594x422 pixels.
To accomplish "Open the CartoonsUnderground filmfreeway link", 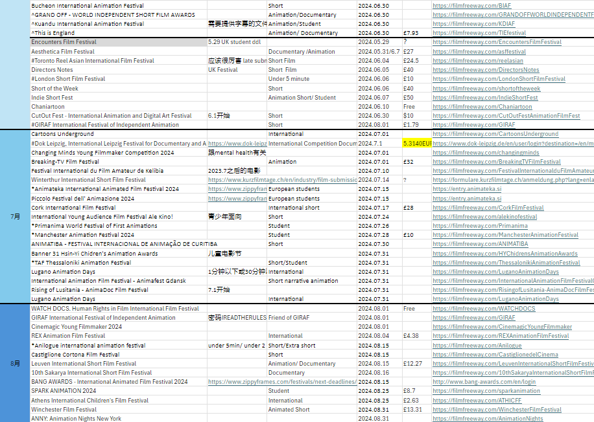I will point(495,134).
